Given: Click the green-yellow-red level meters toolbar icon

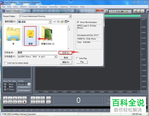Looking at the screenshot, I should (x=126, y=11).
